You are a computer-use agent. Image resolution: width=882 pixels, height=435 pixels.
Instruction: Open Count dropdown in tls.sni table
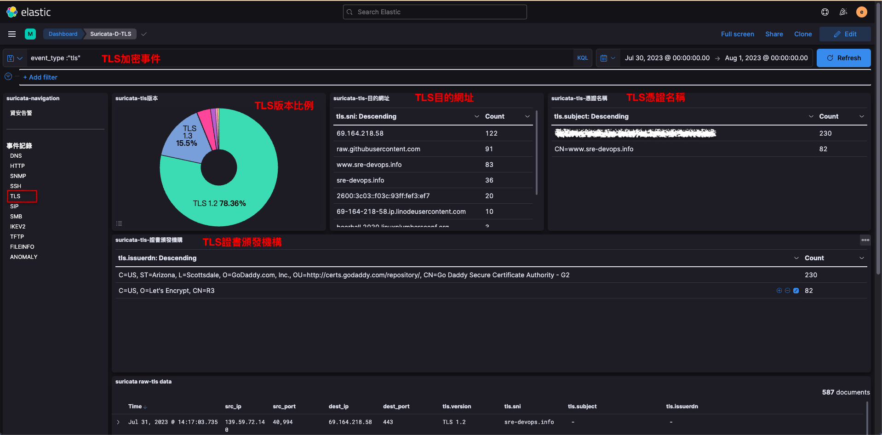click(527, 116)
